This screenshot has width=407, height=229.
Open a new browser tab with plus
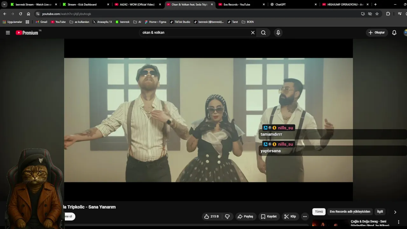376,4
